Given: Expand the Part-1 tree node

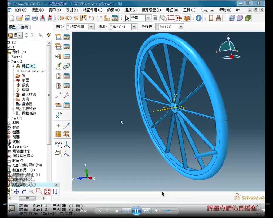Looking at the screenshot, I should click(9, 57).
